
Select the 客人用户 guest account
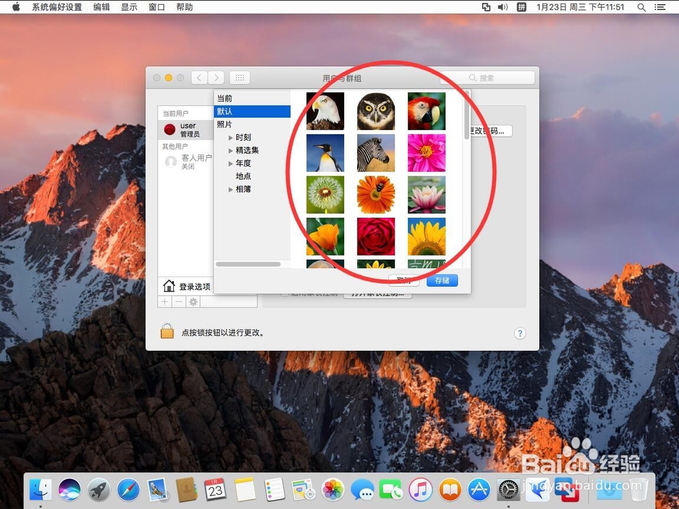(186, 161)
